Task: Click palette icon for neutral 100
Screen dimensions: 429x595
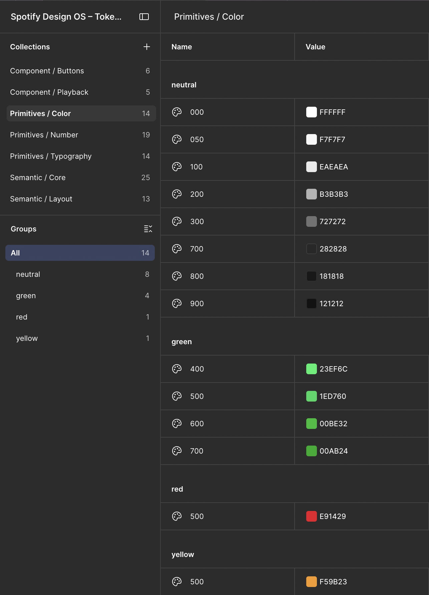Action: pos(177,167)
